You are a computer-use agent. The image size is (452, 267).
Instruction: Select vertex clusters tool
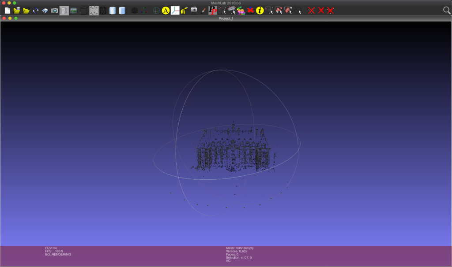click(x=222, y=11)
